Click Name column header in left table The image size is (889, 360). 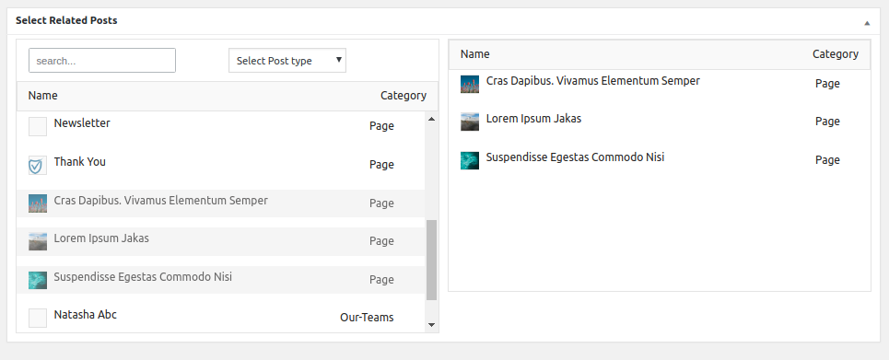coord(43,95)
